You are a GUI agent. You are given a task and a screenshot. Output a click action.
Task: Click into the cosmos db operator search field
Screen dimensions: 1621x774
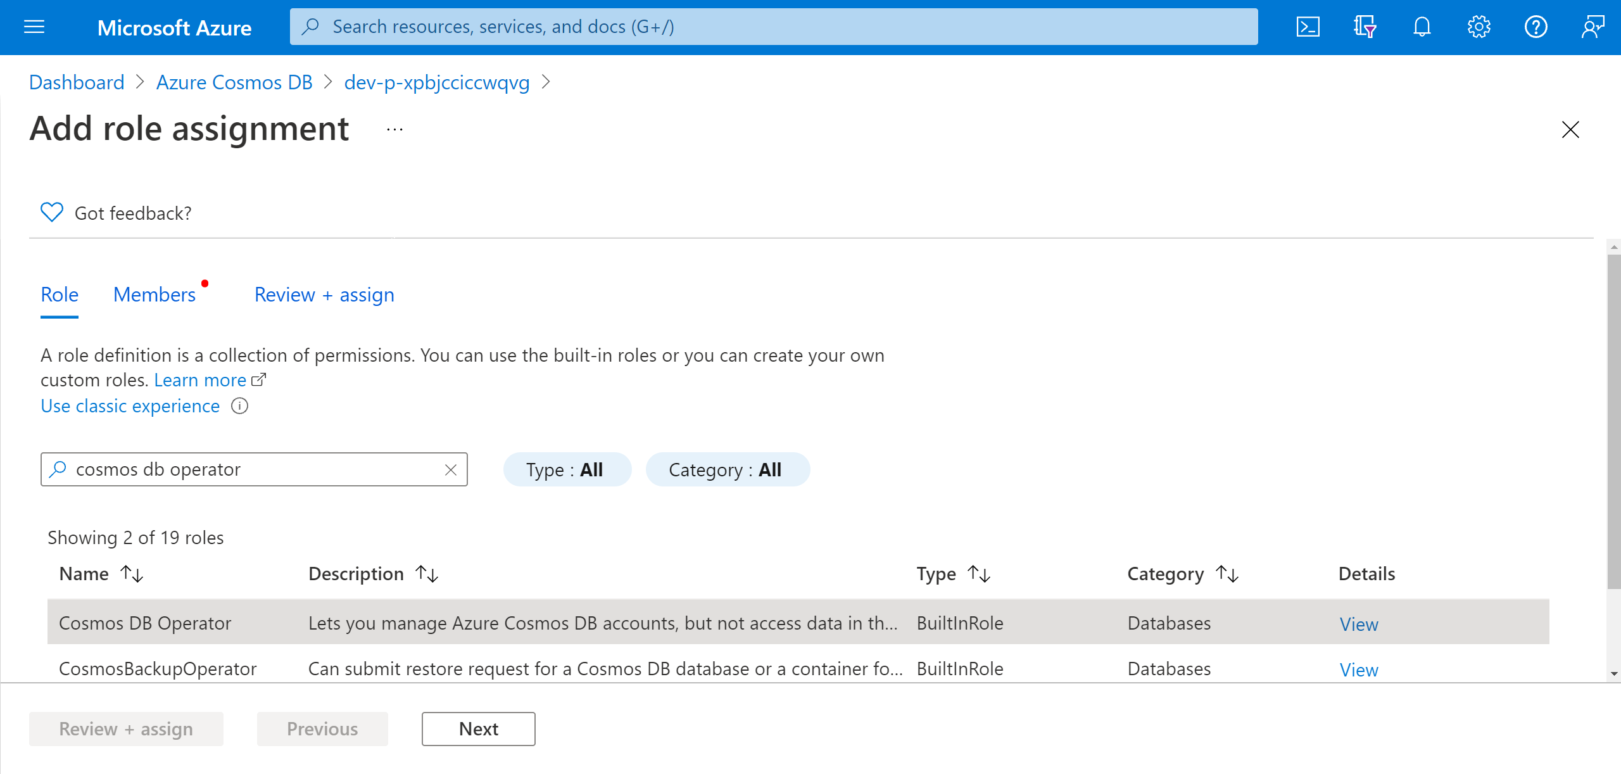[x=255, y=469]
